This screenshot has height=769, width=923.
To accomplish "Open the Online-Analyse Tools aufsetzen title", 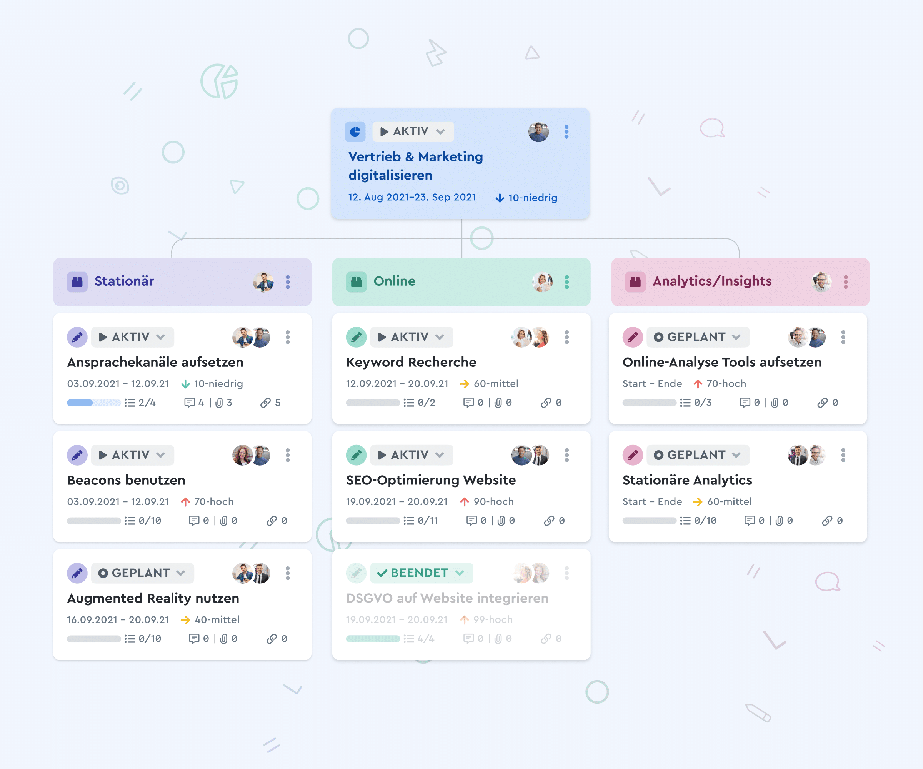I will point(722,362).
